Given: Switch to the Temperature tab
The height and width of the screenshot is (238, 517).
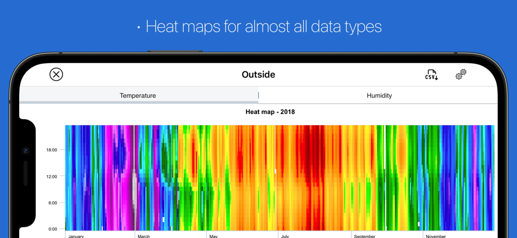Looking at the screenshot, I should pos(138,95).
